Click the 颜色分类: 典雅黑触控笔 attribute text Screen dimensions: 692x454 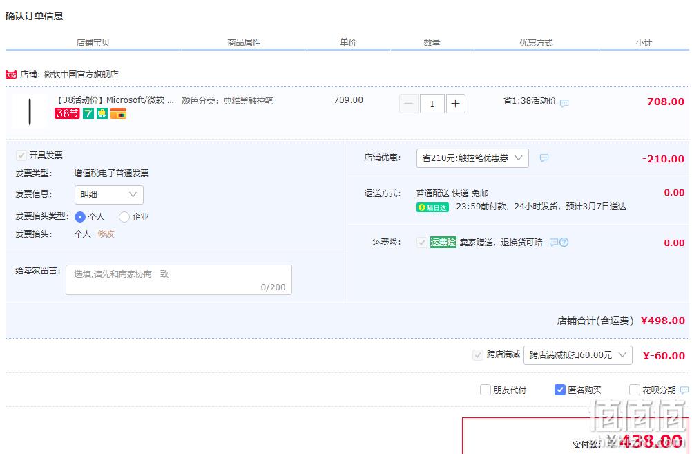click(x=227, y=101)
